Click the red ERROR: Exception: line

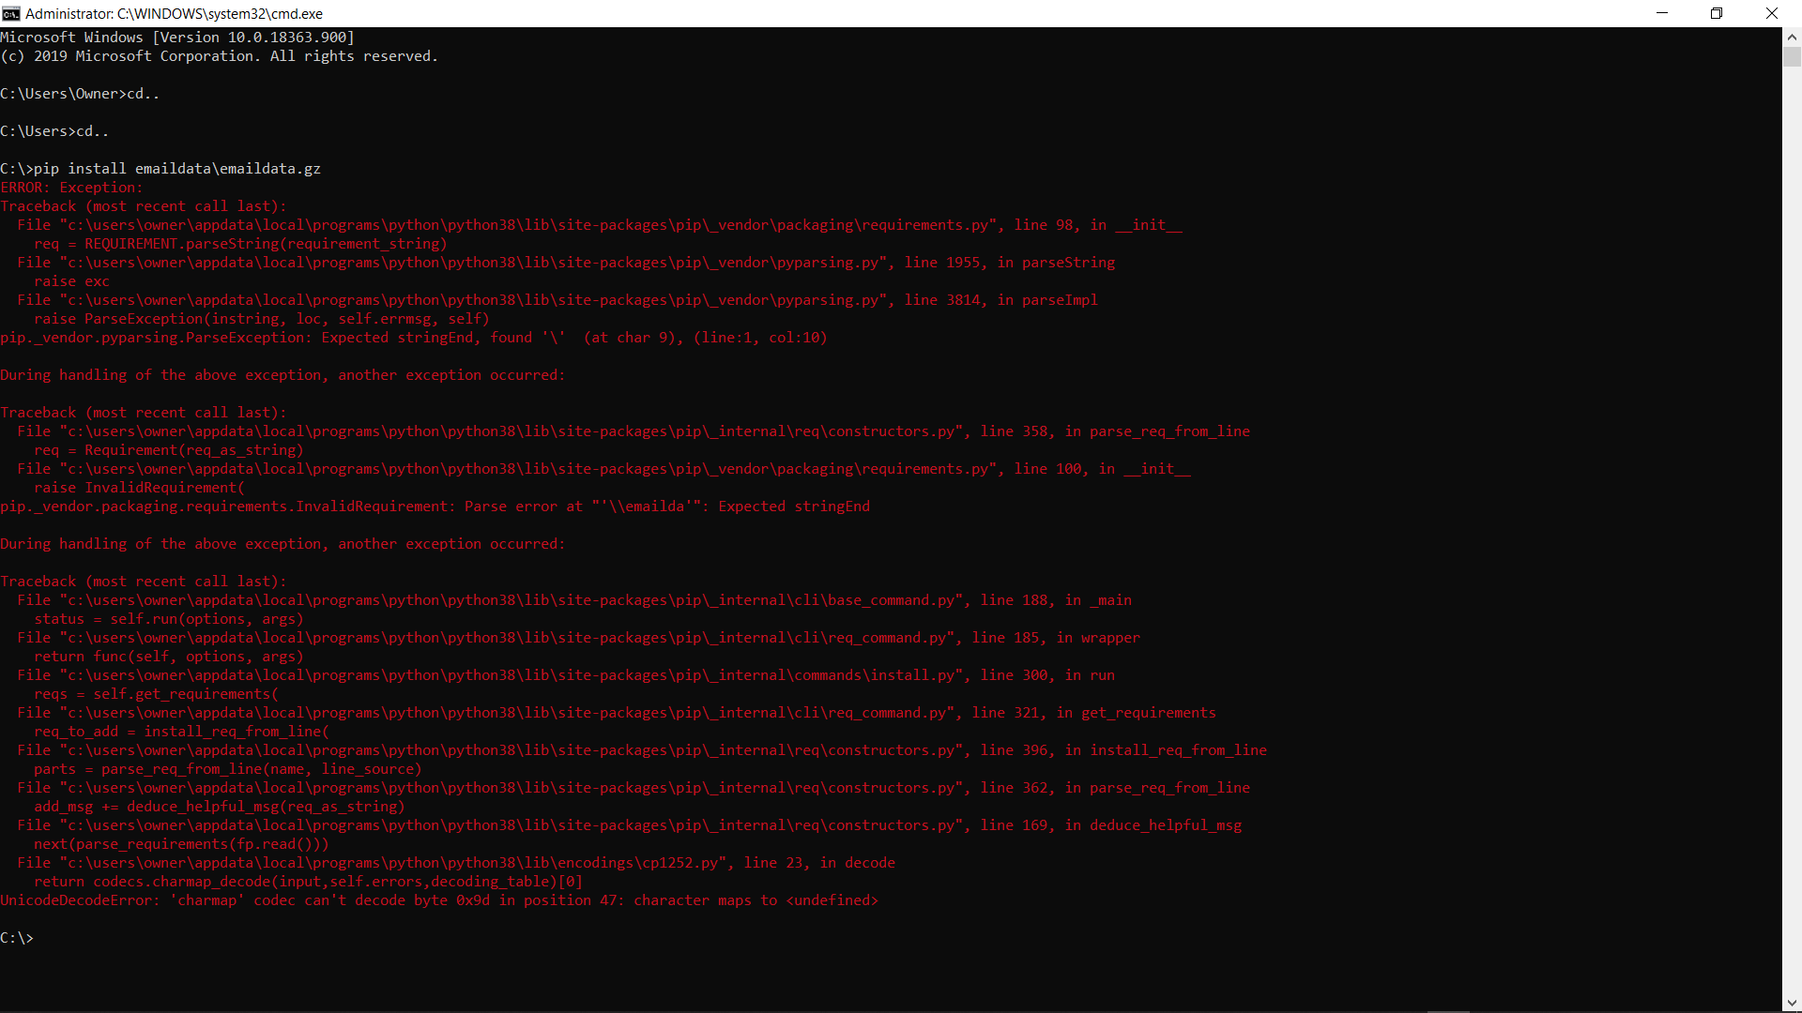click(x=71, y=188)
